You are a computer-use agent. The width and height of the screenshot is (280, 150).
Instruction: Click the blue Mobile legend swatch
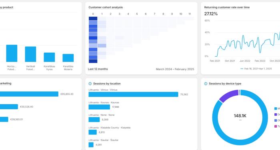click(276, 109)
